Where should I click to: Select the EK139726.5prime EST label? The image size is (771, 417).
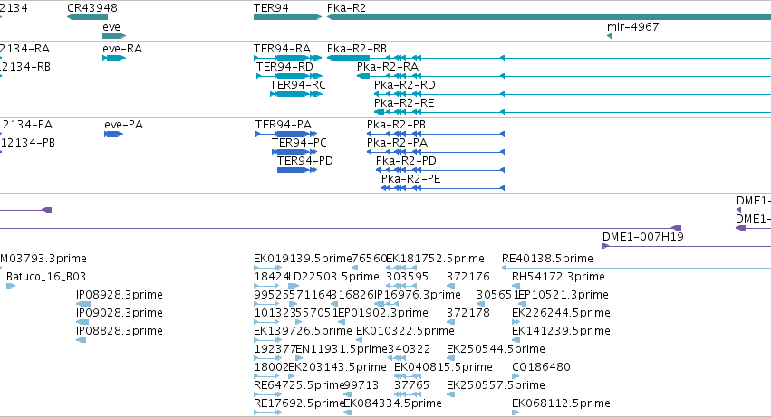click(x=303, y=331)
